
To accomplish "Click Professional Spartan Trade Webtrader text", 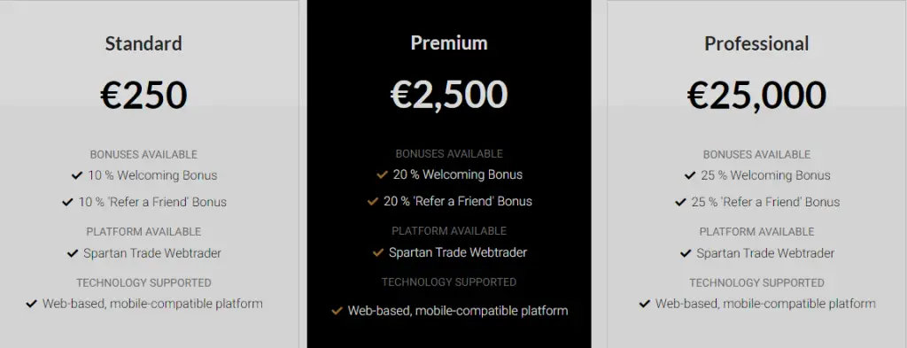I will point(765,253).
